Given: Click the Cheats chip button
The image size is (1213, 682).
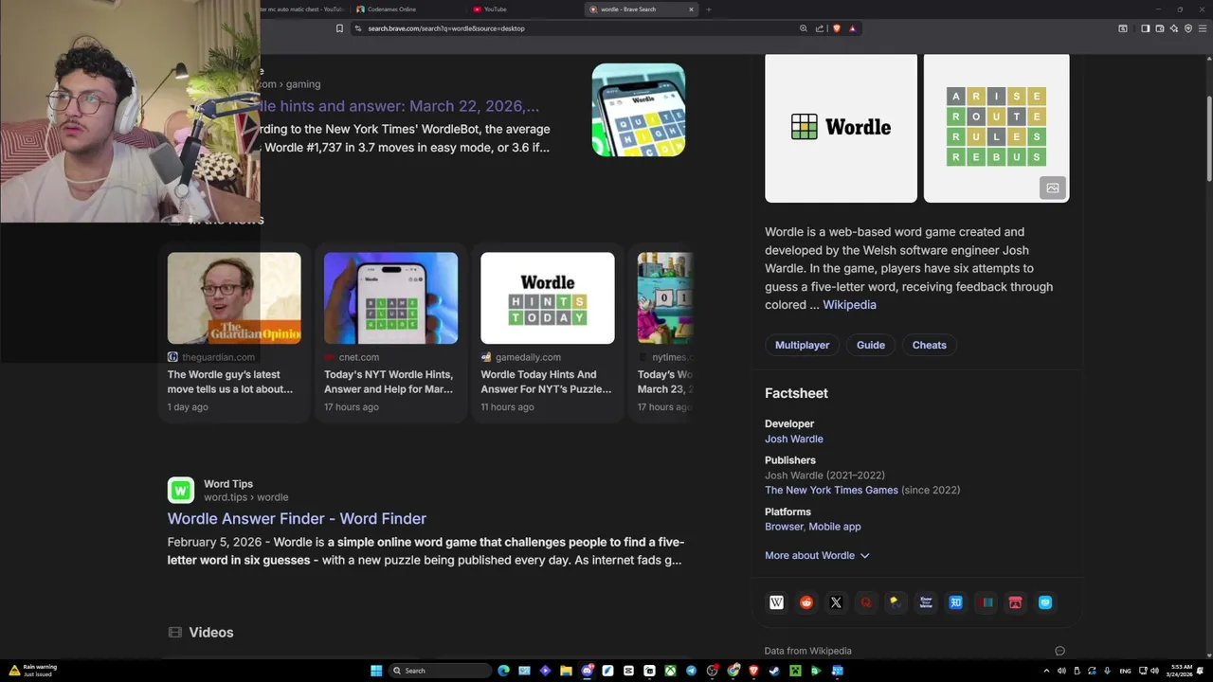Looking at the screenshot, I should (x=929, y=345).
